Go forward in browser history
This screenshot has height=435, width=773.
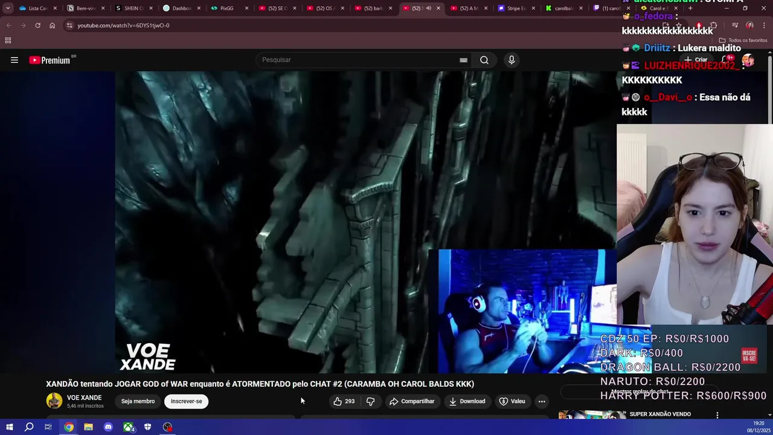coord(23,25)
